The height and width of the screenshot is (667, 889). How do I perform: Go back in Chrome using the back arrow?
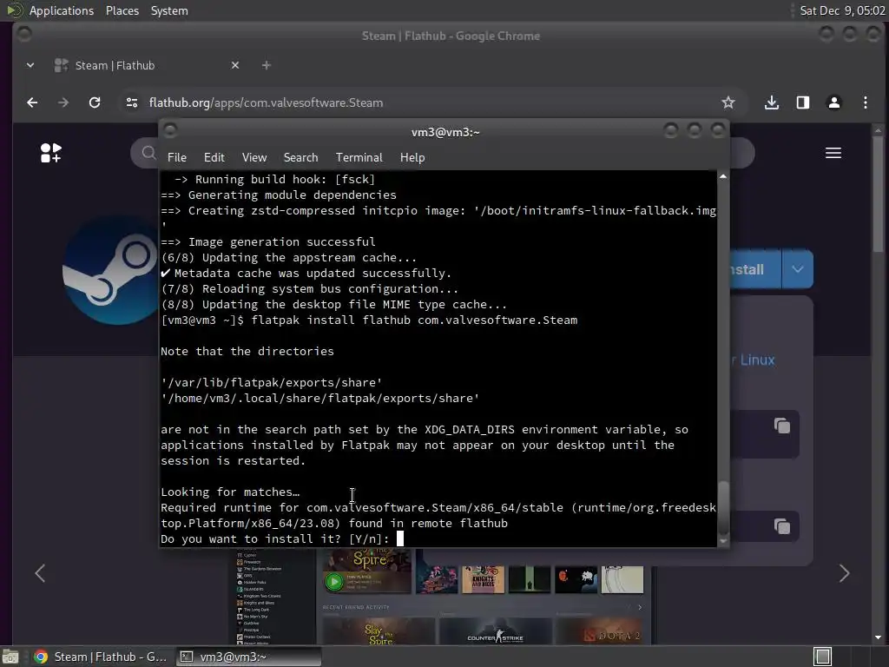click(x=32, y=102)
